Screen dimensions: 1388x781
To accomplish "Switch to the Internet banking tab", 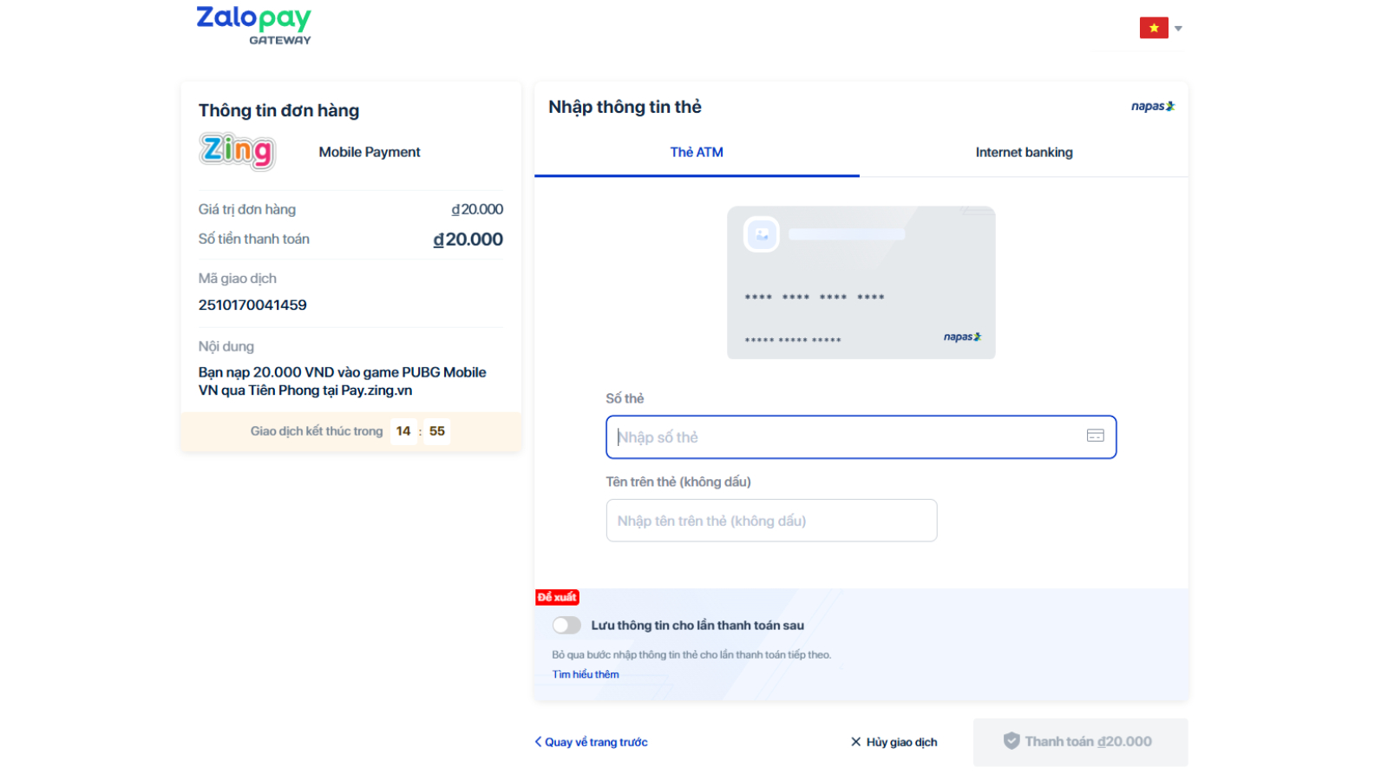I will tap(1024, 153).
